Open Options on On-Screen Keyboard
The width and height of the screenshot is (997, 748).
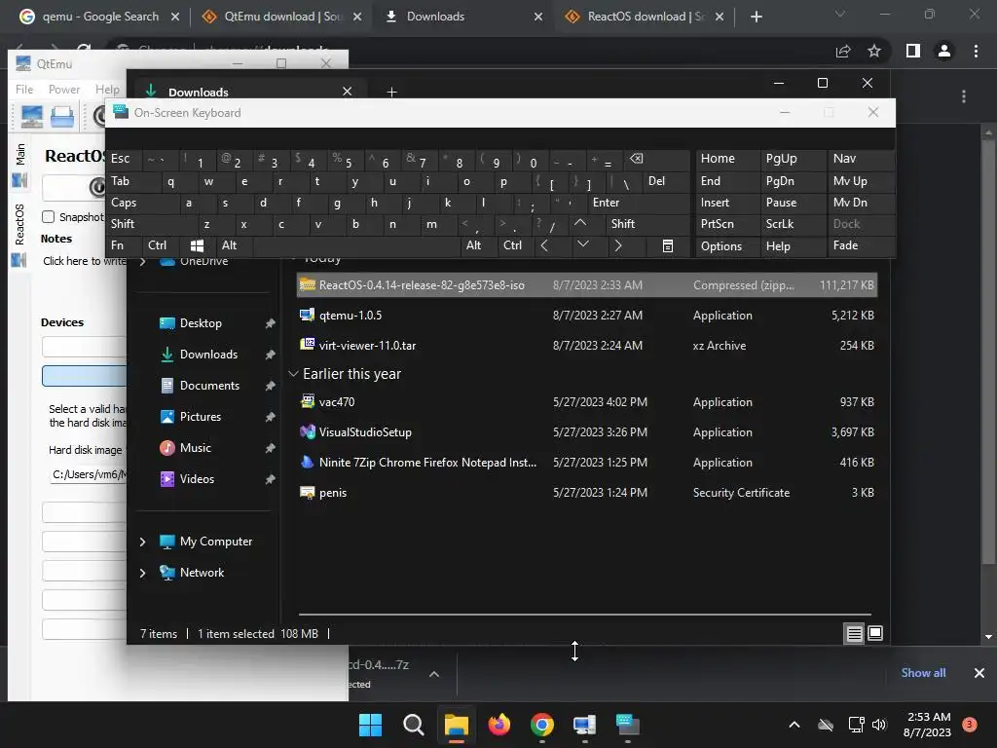pos(726,246)
